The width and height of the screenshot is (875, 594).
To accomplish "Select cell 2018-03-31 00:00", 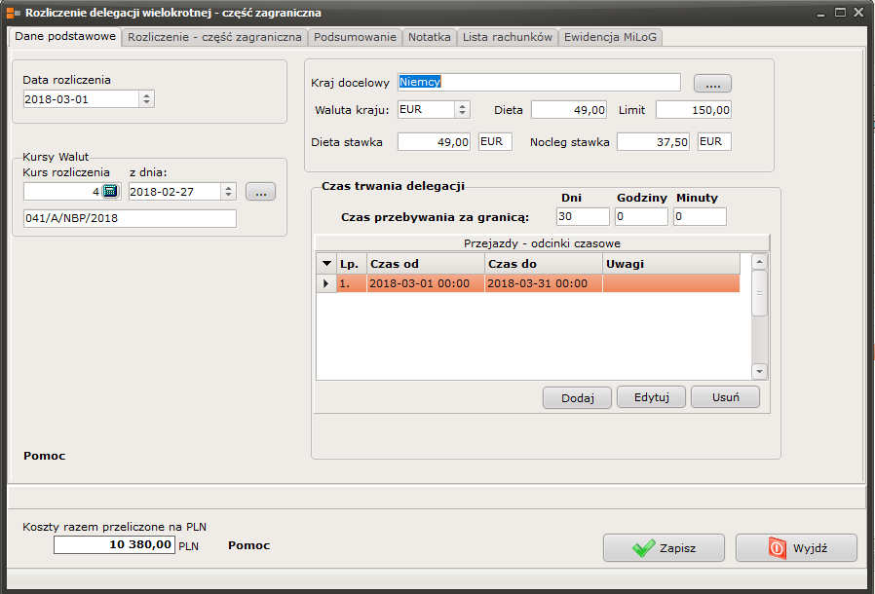I will [544, 283].
